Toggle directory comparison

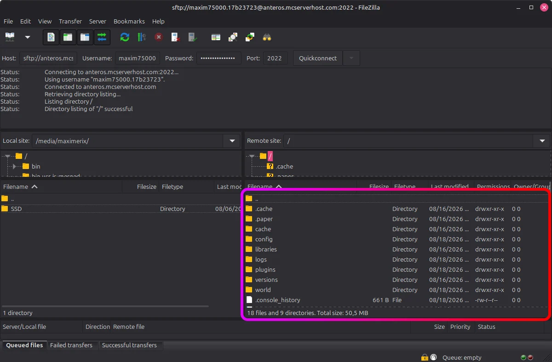[x=233, y=37]
